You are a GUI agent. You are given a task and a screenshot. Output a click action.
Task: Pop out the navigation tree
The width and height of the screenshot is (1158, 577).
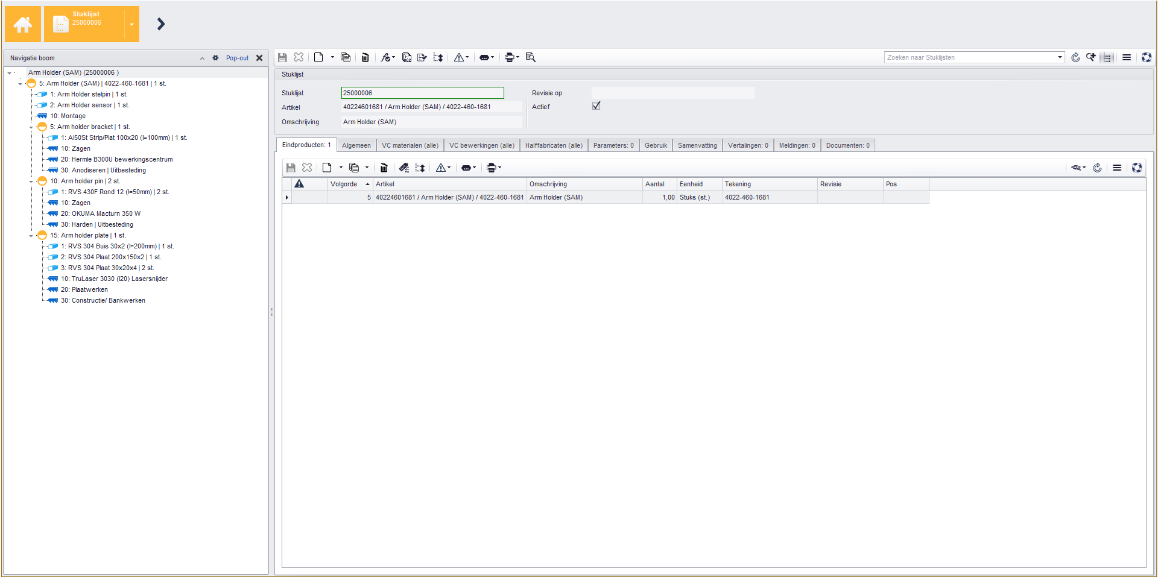[237, 58]
